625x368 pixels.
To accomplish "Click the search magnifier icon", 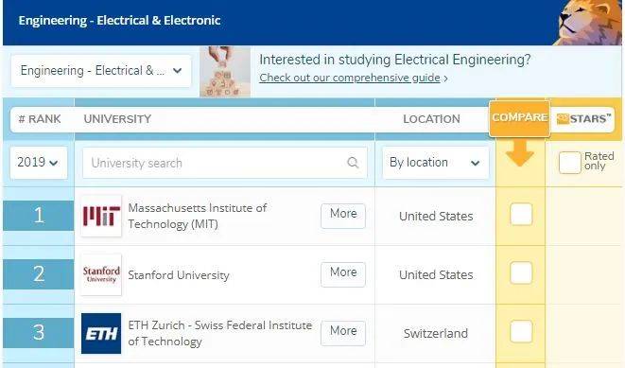I will (353, 163).
